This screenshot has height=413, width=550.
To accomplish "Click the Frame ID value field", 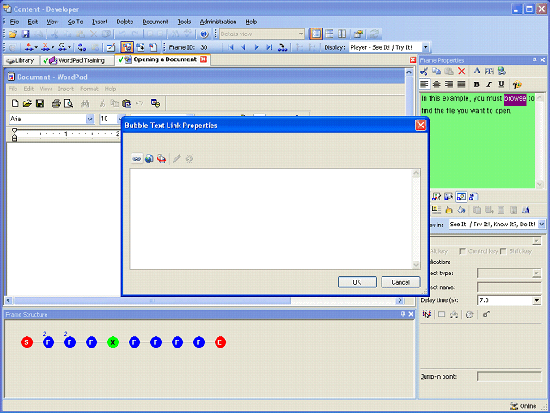I will 211,47.
